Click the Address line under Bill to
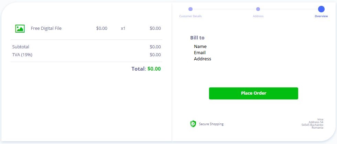The height and width of the screenshot is (144, 337). pyautogui.click(x=203, y=59)
